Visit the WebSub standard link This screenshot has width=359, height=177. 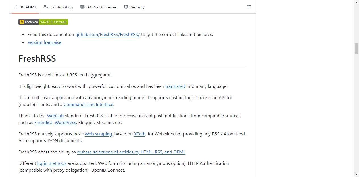(x=55, y=116)
